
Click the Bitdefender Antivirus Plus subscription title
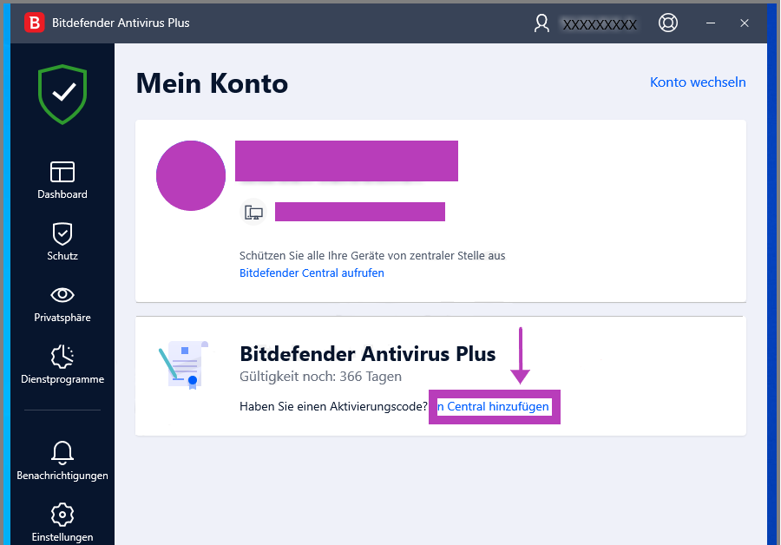[367, 354]
